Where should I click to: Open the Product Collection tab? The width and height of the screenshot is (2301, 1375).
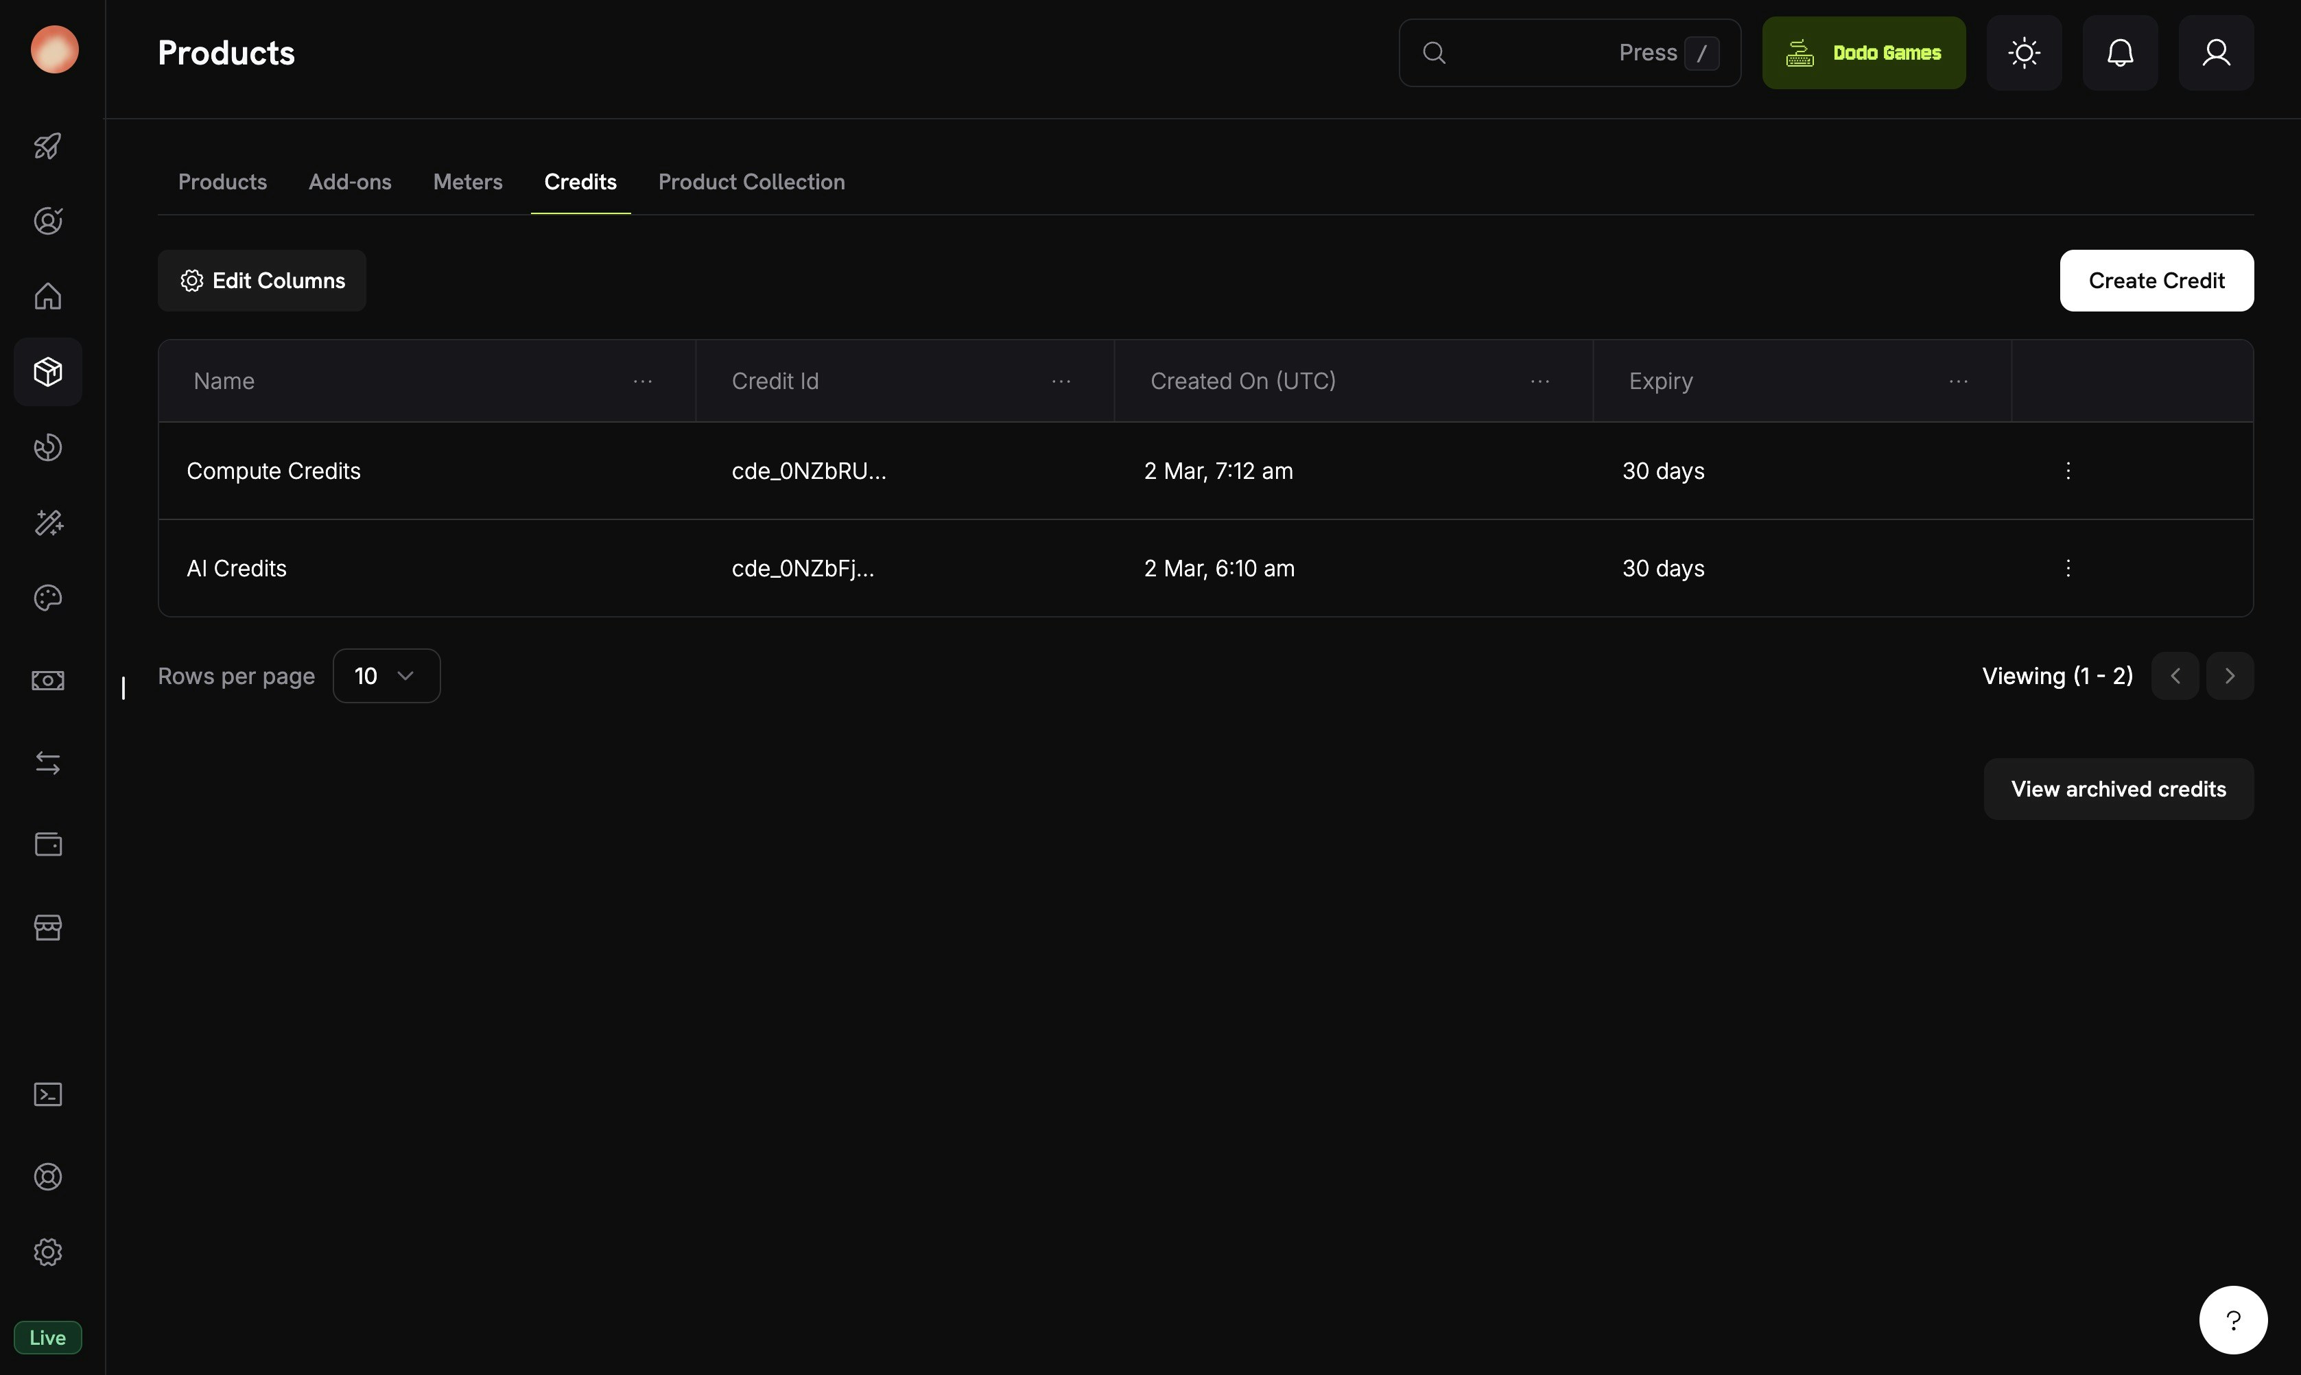pos(751,182)
